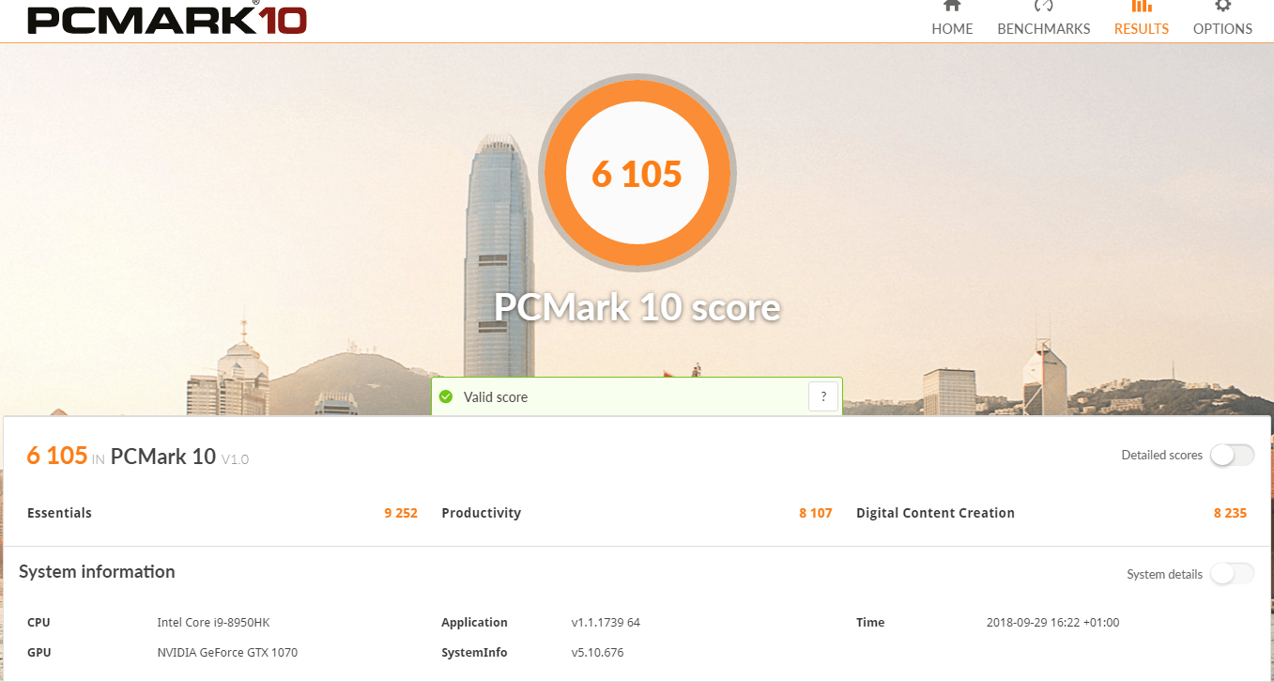The height and width of the screenshot is (682, 1274).
Task: Click the Essentials score 9 252
Action: (x=400, y=513)
